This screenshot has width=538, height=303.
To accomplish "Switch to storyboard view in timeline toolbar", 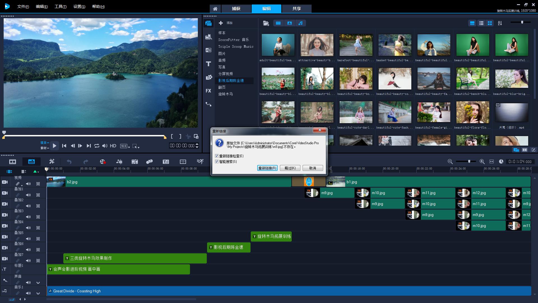I will (x=13, y=162).
